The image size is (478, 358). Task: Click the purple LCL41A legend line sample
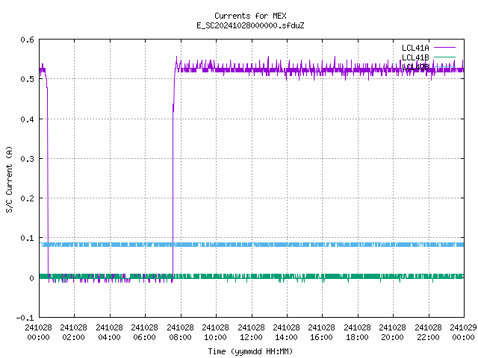click(444, 48)
